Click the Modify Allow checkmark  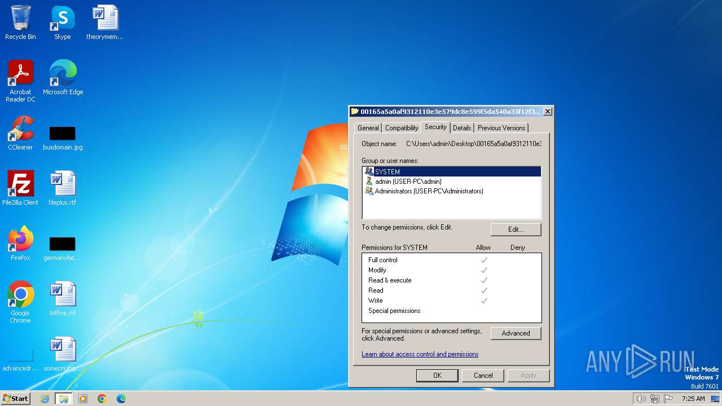point(483,270)
